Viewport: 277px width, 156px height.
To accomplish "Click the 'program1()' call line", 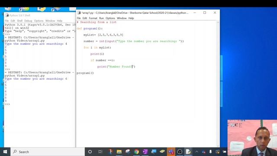I will pyautogui.click(x=85, y=73).
